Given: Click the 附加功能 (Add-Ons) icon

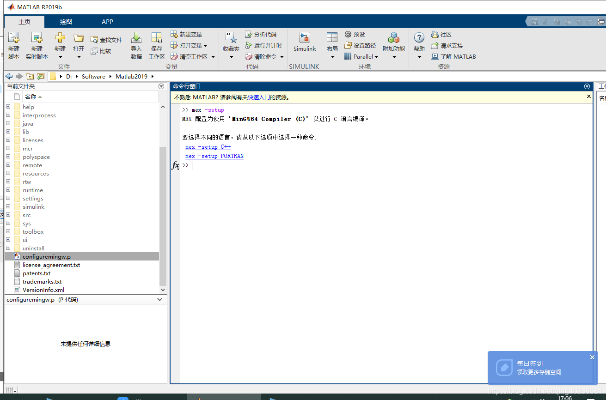Looking at the screenshot, I should [x=394, y=38].
